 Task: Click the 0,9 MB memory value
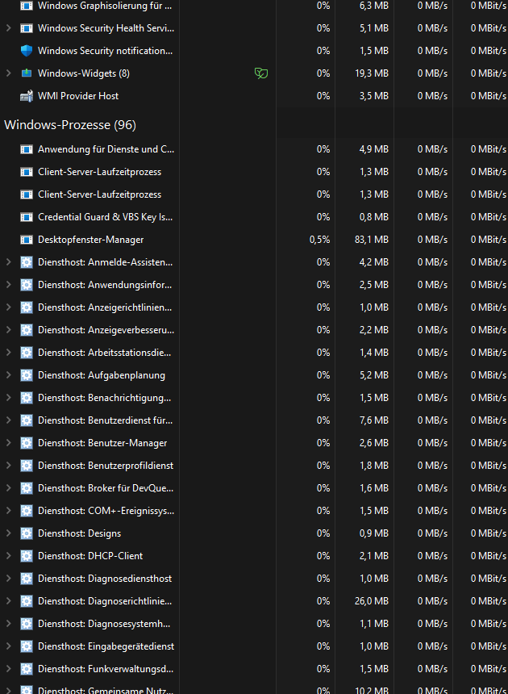click(374, 533)
